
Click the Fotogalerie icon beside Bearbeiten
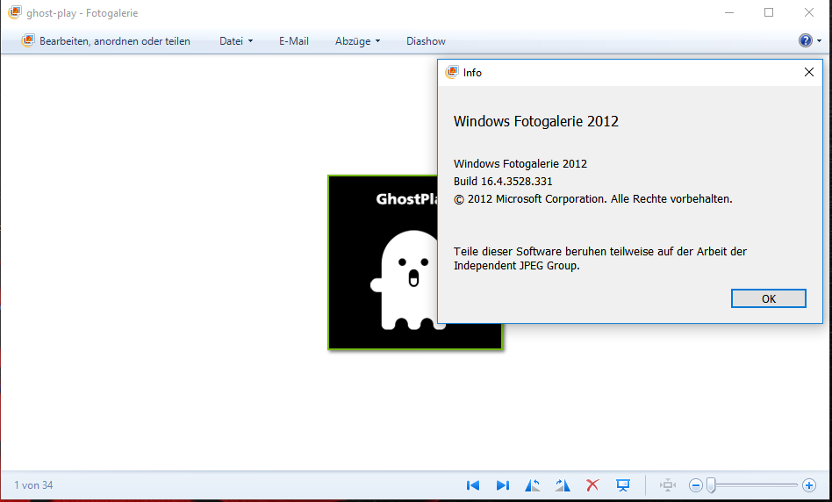click(27, 40)
